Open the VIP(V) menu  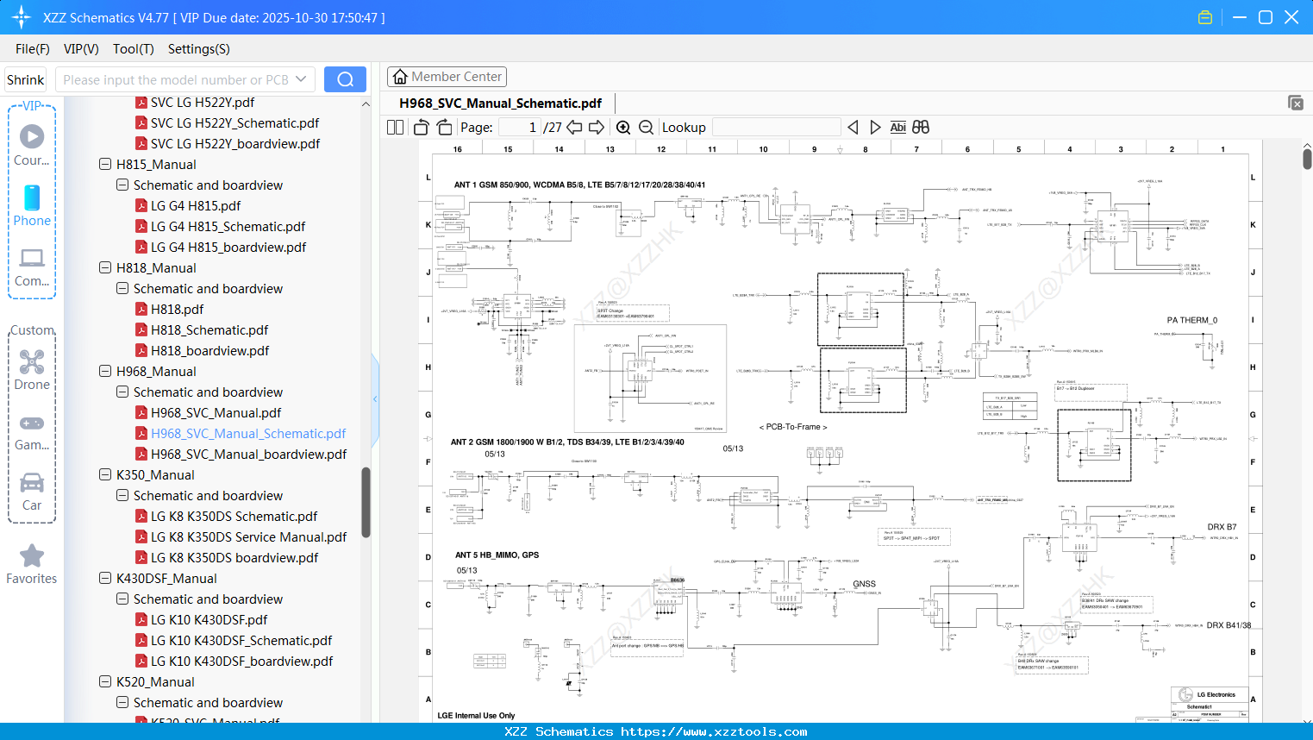[80, 49]
